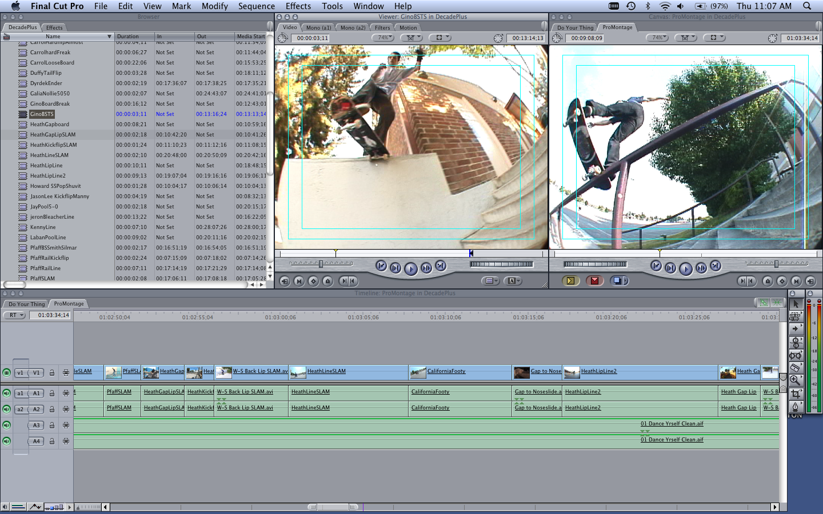823x514 pixels.
Task: Sort the Browser by Duration column
Action: tap(134, 36)
